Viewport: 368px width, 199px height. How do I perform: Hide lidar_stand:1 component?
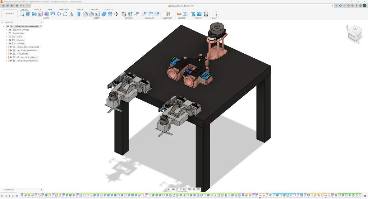(10, 54)
